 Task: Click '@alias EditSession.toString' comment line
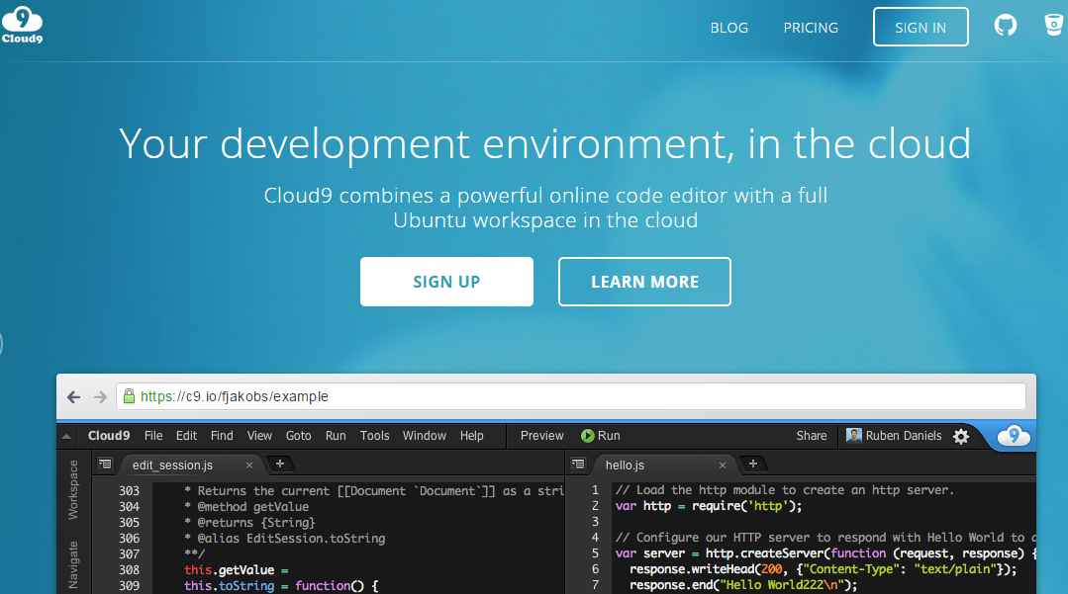tap(285, 539)
